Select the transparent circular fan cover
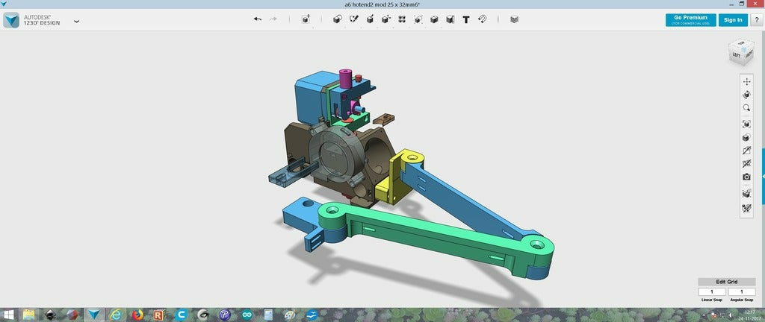Screen dimensions: 765x322 pos(339,155)
